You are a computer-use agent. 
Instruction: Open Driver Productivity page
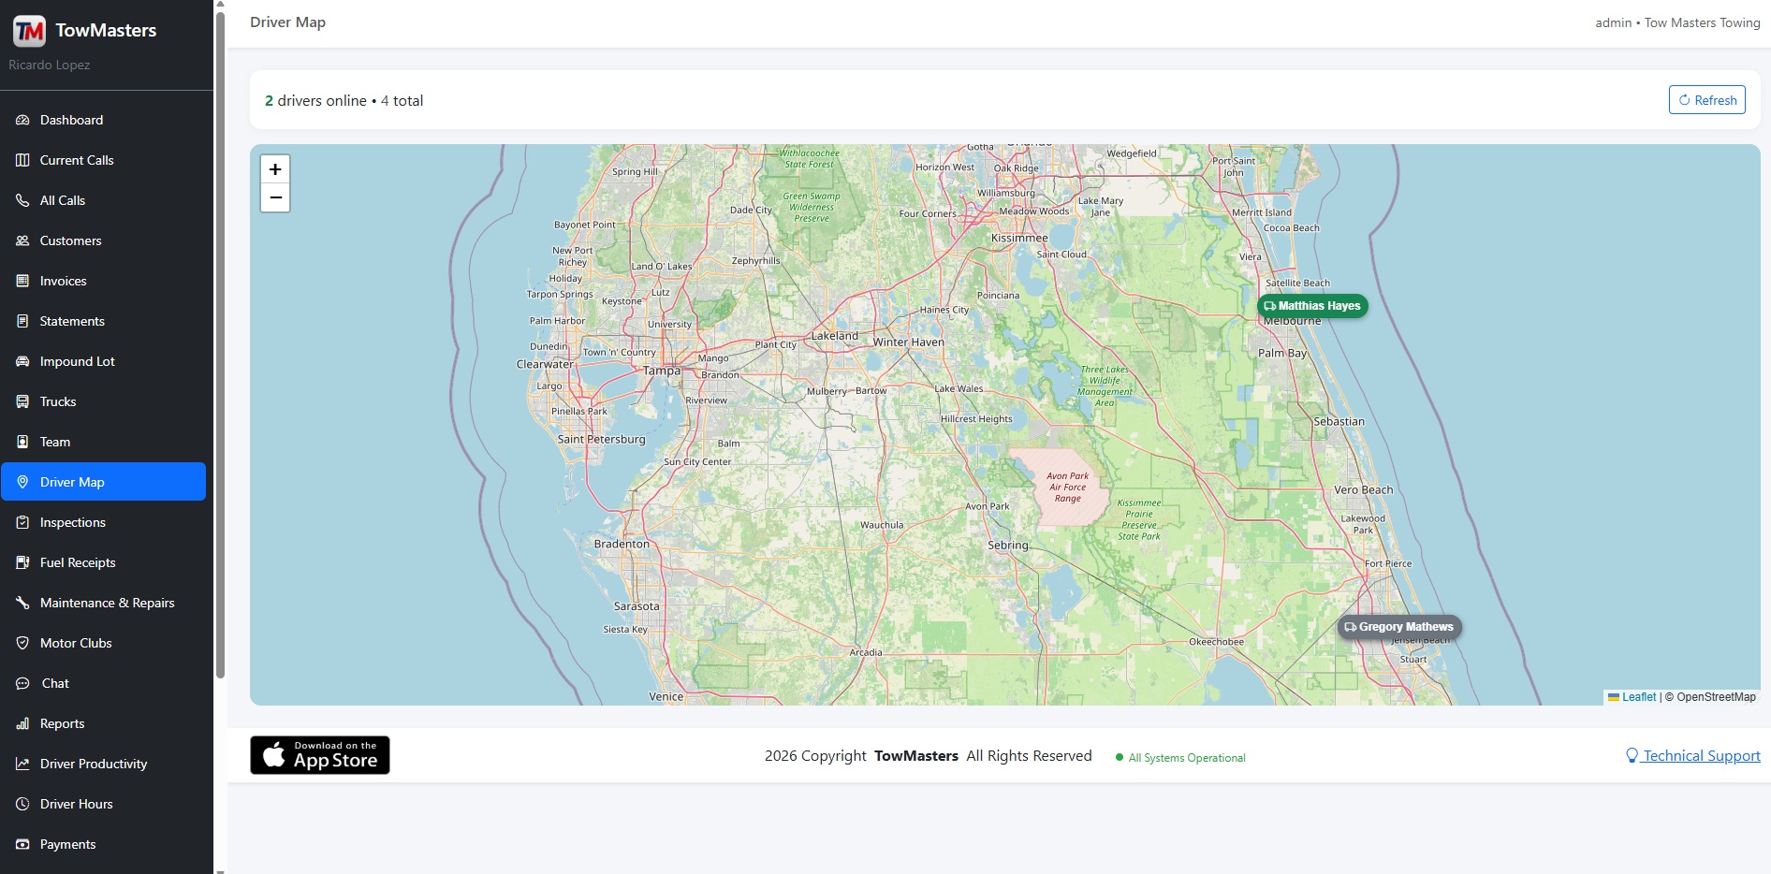103,764
